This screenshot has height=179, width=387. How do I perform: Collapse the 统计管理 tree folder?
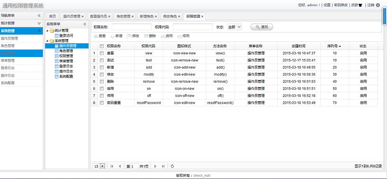point(47,31)
